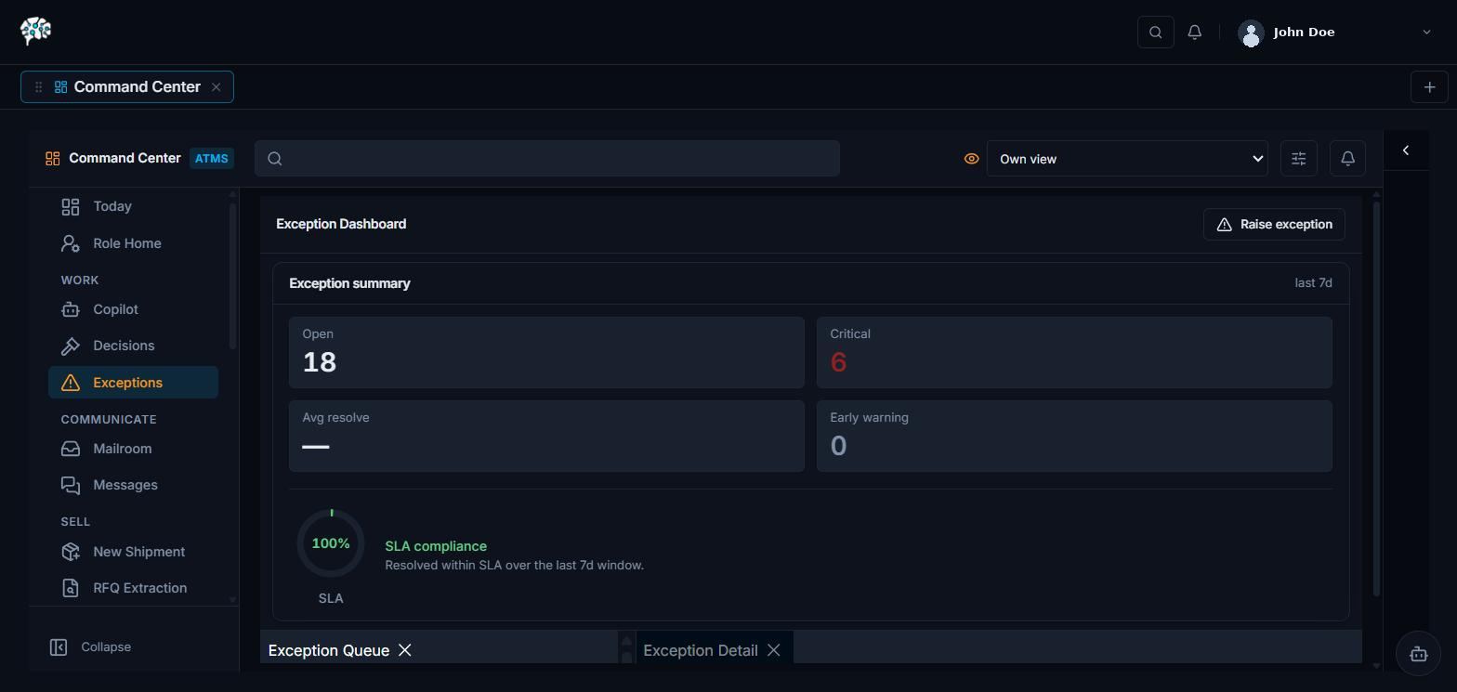The image size is (1457, 692).
Task: Open the Mailroom inbox icon
Action: coord(71,449)
